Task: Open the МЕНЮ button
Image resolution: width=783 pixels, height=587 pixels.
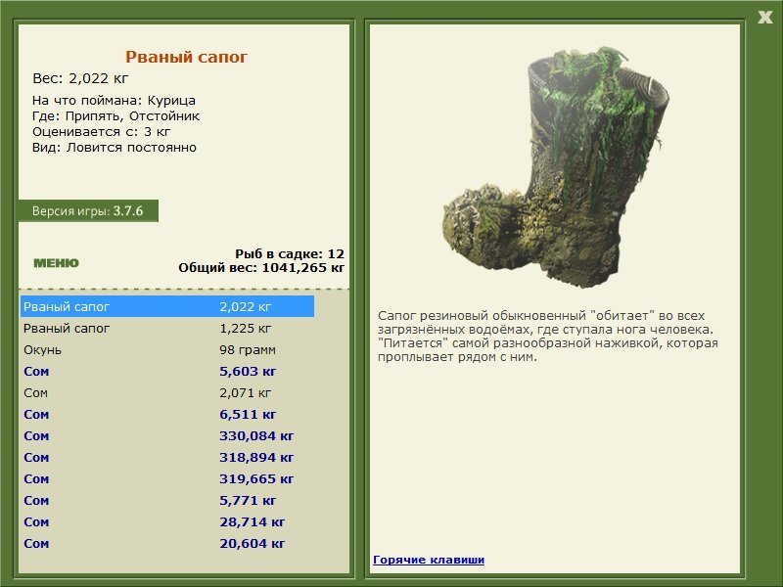Action: (56, 263)
